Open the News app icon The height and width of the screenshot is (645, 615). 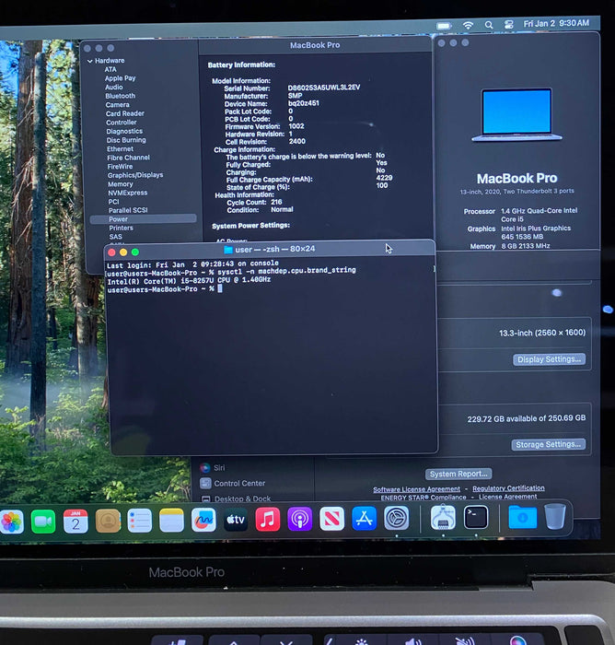(331, 519)
